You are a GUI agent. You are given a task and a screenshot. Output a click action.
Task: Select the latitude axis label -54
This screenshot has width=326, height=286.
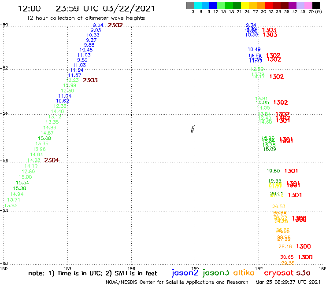click(4, 114)
